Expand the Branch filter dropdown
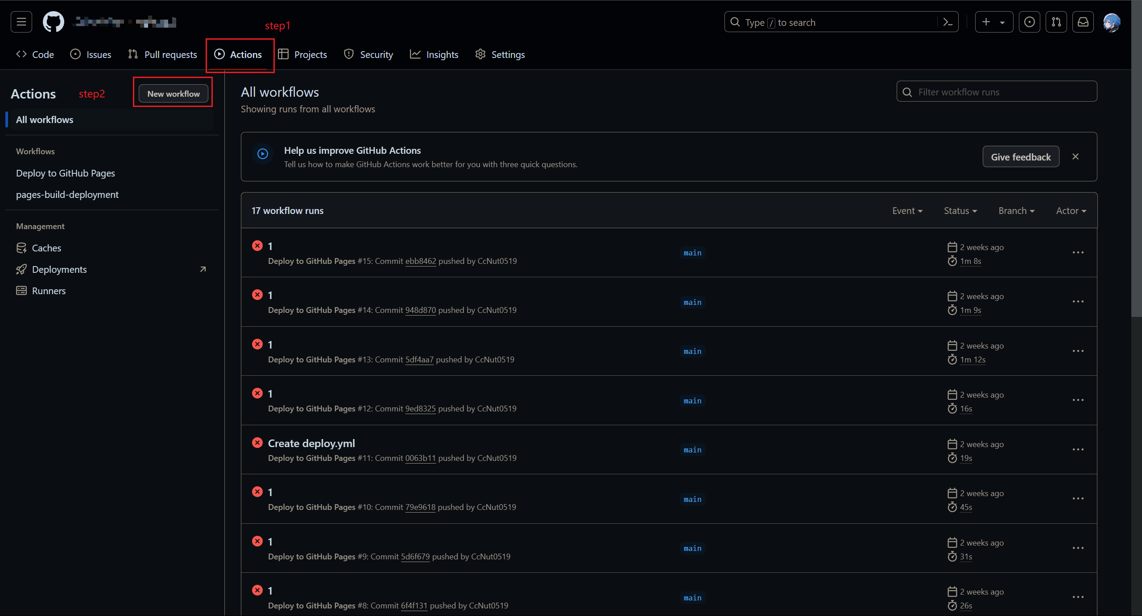The width and height of the screenshot is (1142, 616). (1016, 210)
